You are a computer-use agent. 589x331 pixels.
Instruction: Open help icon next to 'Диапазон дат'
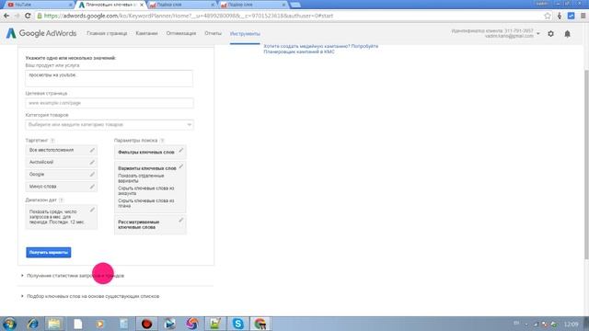point(62,200)
